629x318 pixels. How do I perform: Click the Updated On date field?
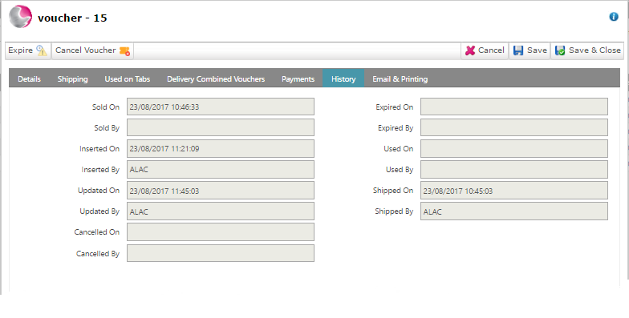point(221,191)
